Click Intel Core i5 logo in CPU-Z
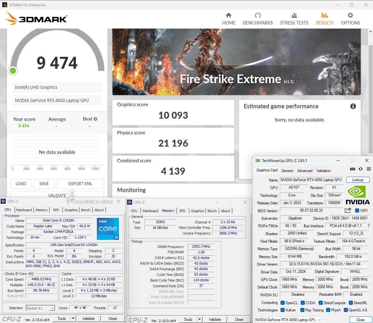 108,229
